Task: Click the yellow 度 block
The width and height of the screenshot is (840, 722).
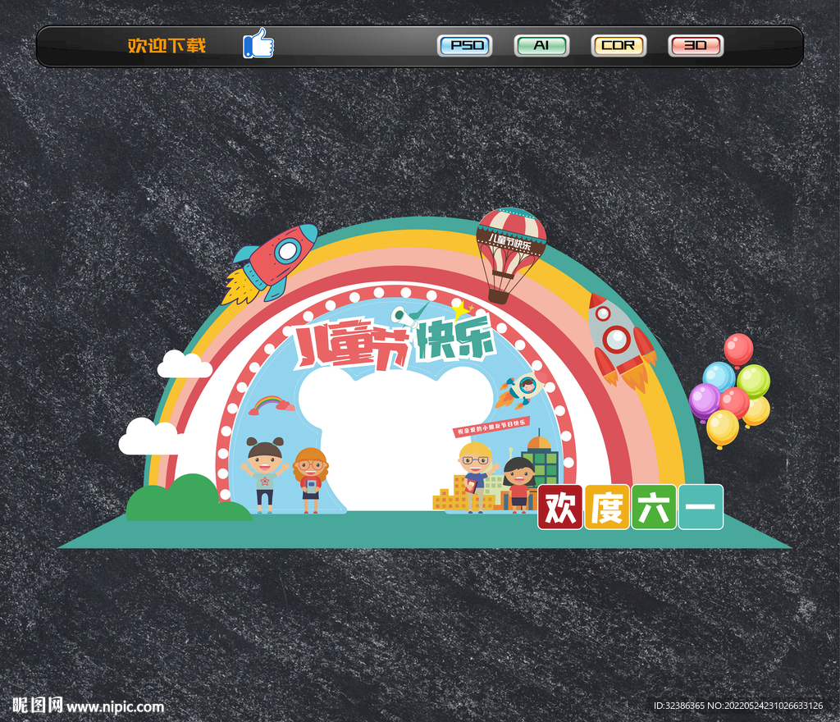Action: (606, 507)
